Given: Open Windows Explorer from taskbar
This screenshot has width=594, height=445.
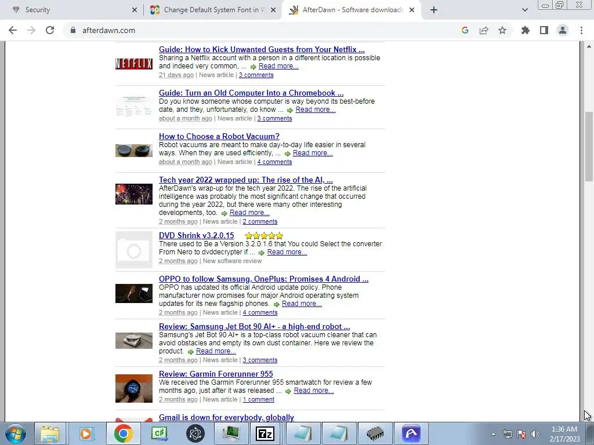Looking at the screenshot, I should click(50, 433).
